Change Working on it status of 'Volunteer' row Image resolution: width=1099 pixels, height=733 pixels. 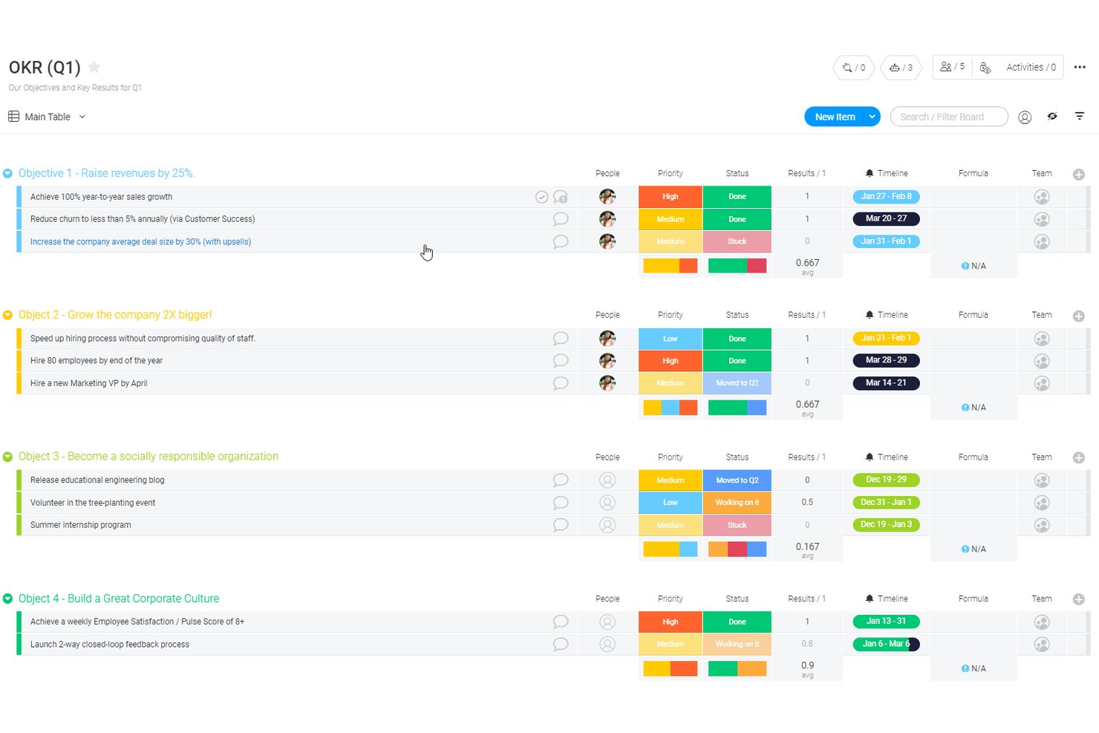737,503
